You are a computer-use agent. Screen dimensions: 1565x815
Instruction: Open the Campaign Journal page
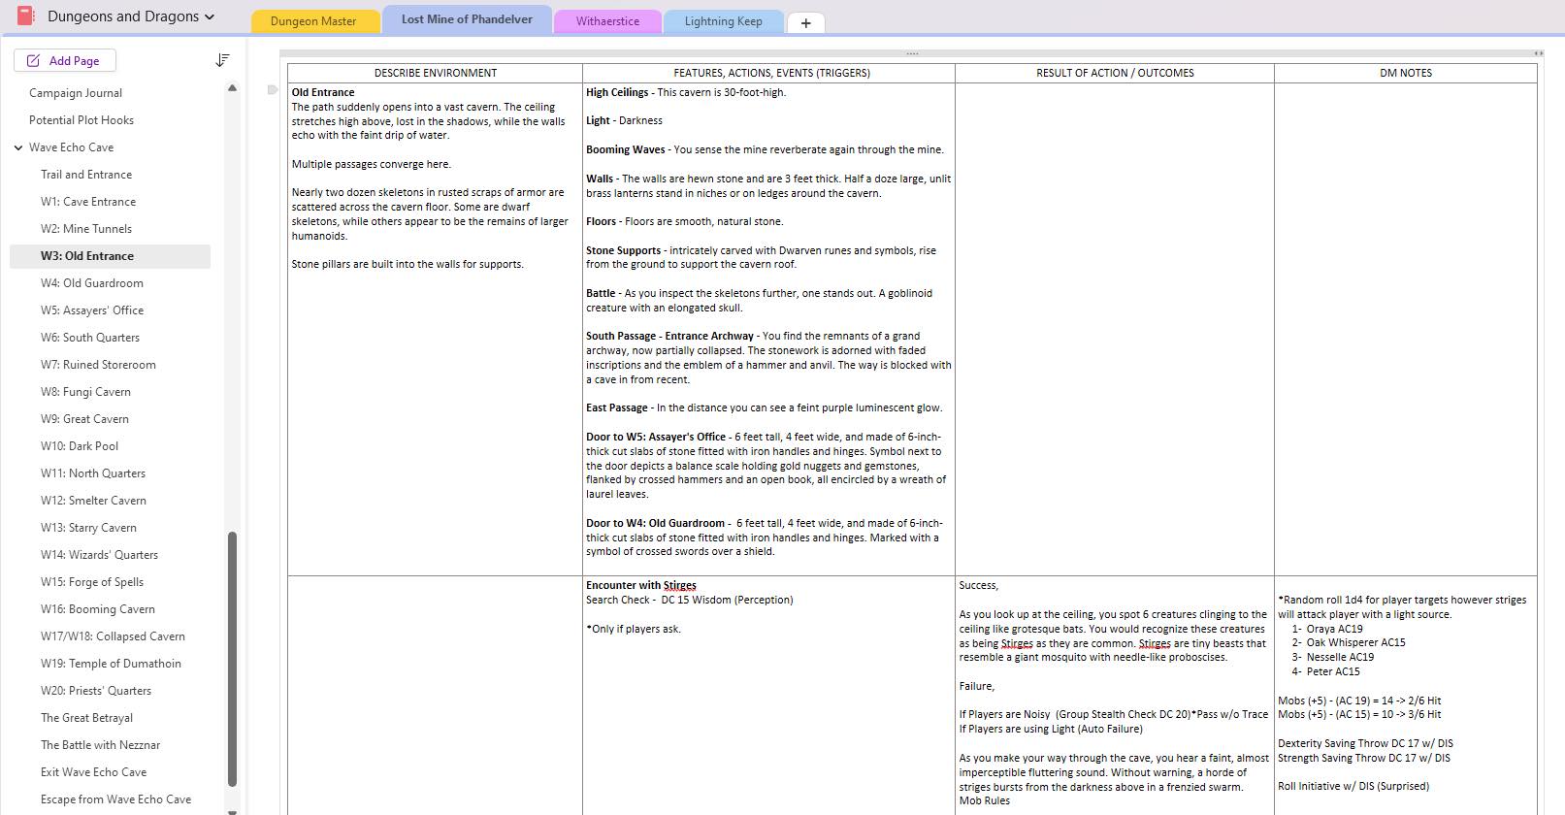click(76, 93)
